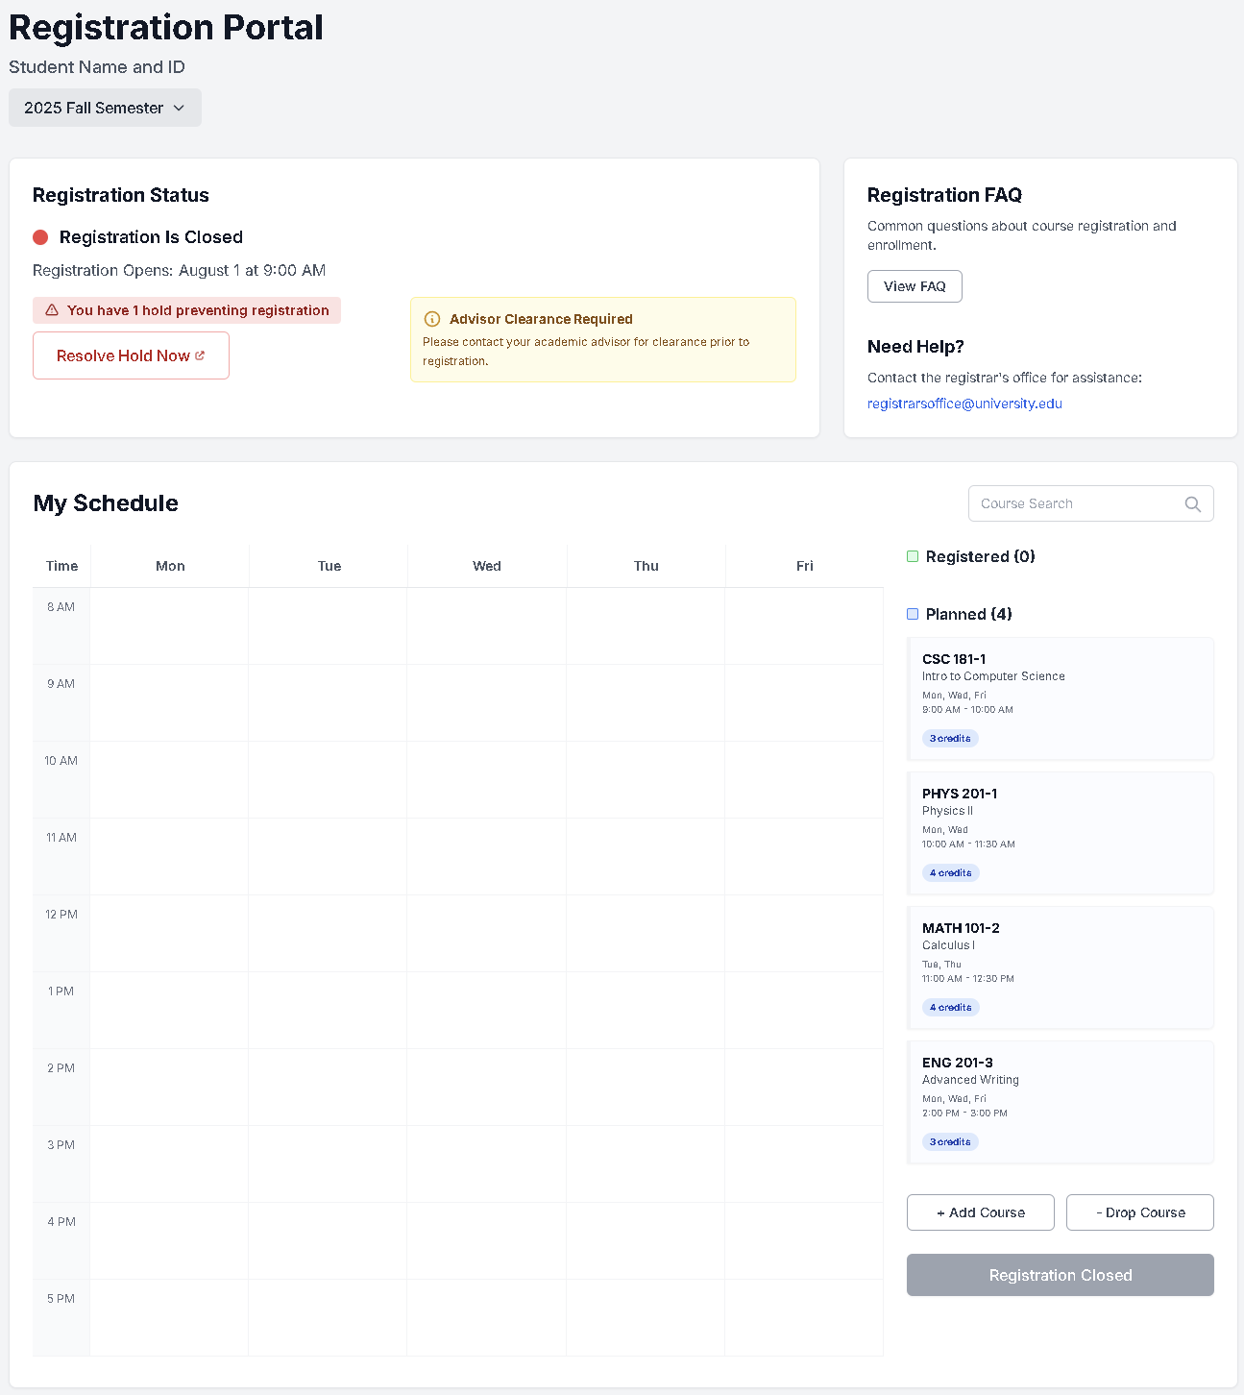Click the Add Course button
This screenshot has width=1244, height=1395.
[981, 1212]
